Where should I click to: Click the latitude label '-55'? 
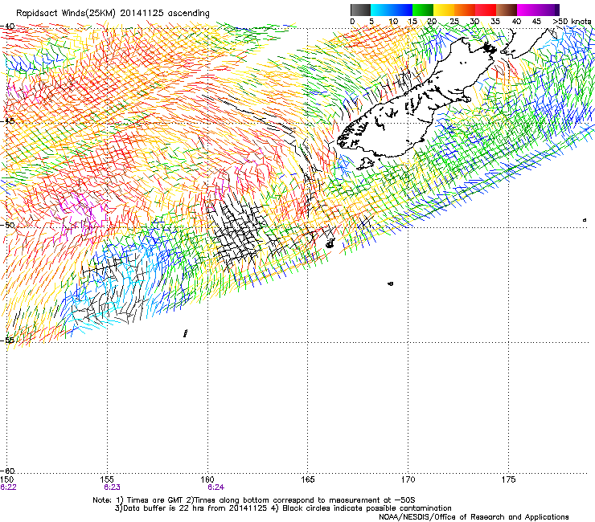pos(7,341)
